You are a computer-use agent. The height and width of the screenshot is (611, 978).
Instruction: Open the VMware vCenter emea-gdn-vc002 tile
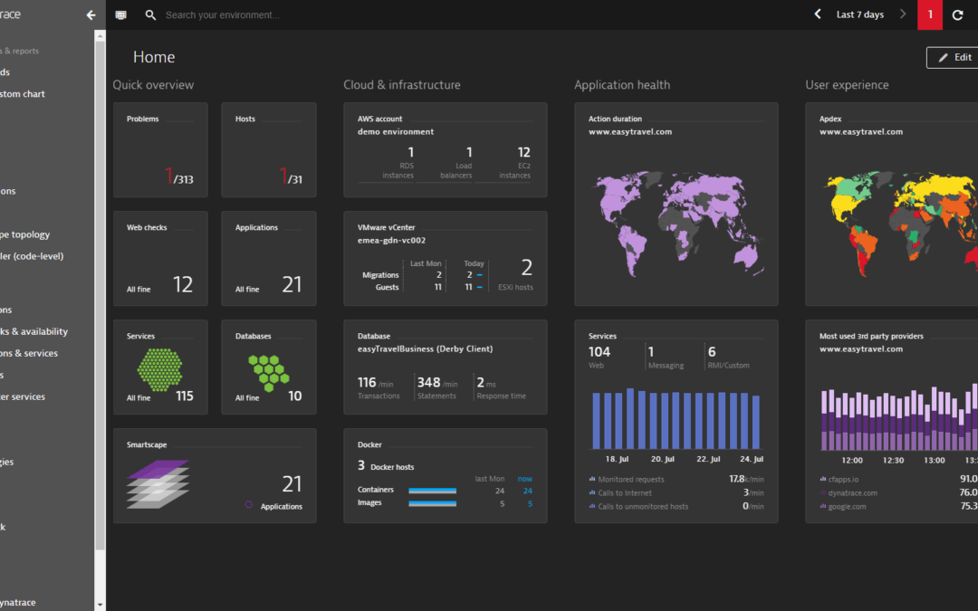445,258
